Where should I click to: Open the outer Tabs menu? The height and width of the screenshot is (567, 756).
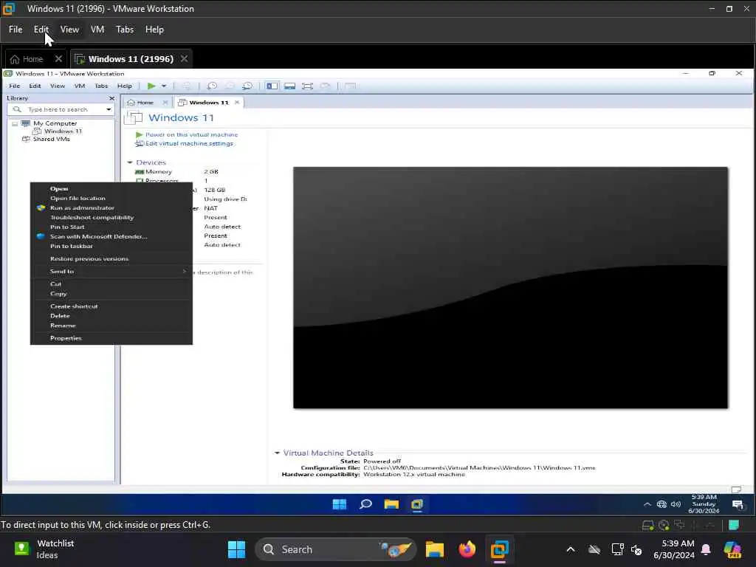tap(125, 30)
